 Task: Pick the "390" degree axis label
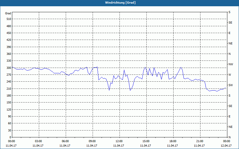point(9,47)
